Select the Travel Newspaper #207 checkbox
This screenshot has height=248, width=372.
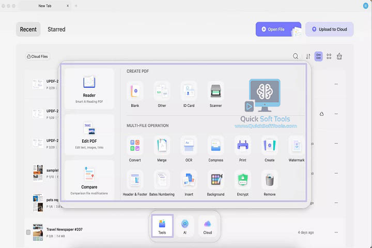28,232
